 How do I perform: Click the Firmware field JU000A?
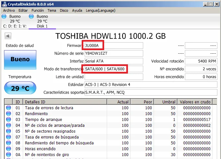(114, 46)
